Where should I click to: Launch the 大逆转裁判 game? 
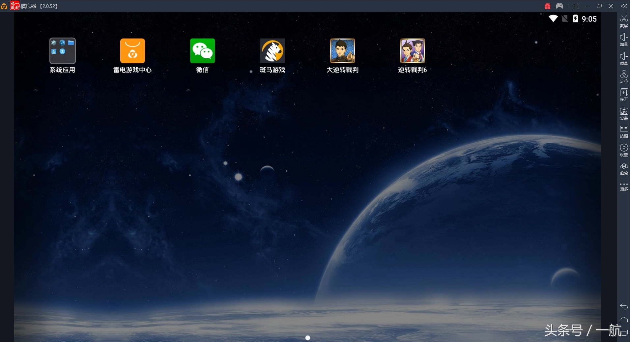[342, 51]
